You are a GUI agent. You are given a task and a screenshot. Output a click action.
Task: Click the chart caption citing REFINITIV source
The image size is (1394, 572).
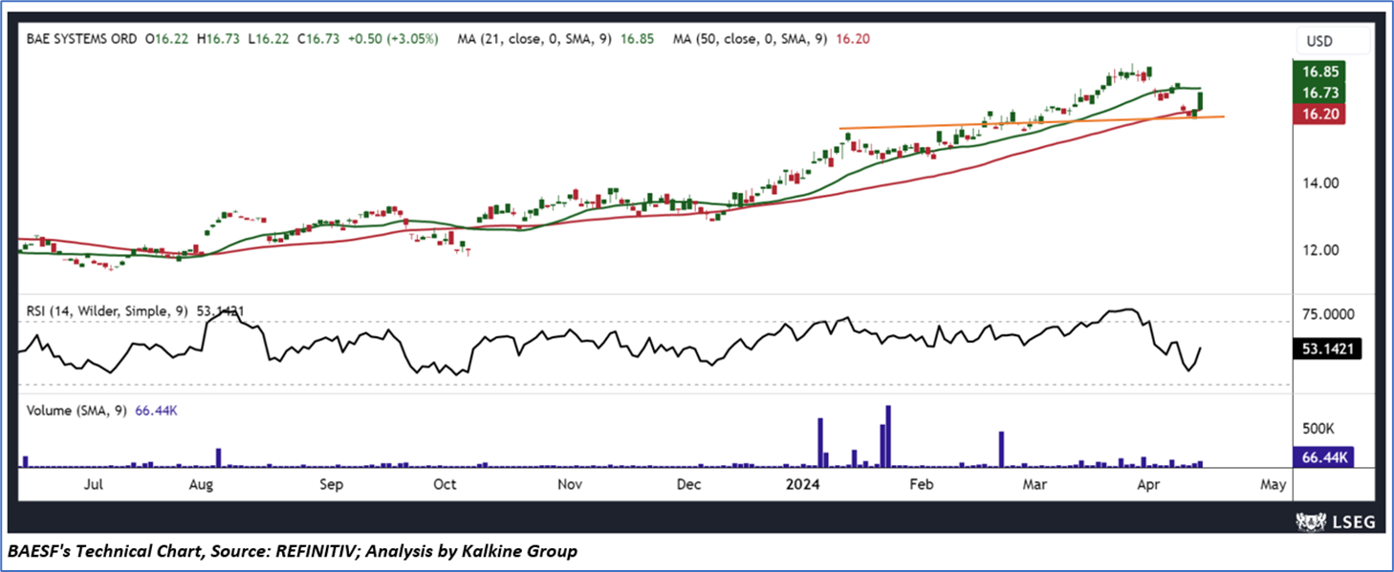pyautogui.click(x=294, y=551)
